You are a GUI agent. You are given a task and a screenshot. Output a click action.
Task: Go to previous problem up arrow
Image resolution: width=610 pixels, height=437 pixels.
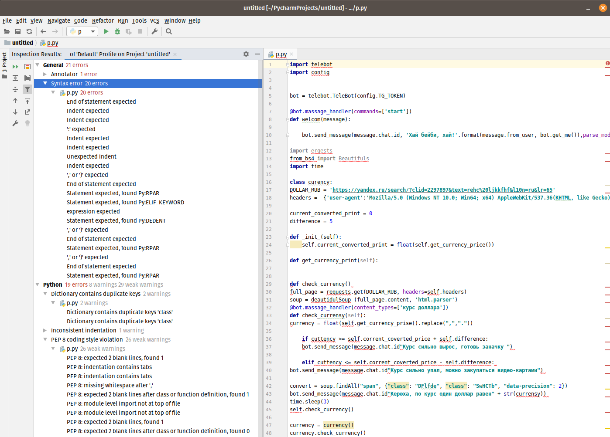15,101
